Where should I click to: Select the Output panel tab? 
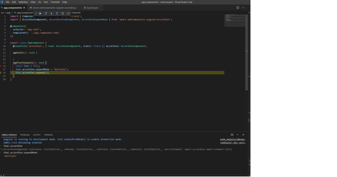[37, 135]
